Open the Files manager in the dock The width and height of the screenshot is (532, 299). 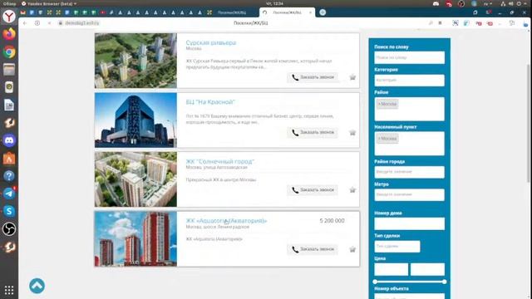[x=9, y=70]
